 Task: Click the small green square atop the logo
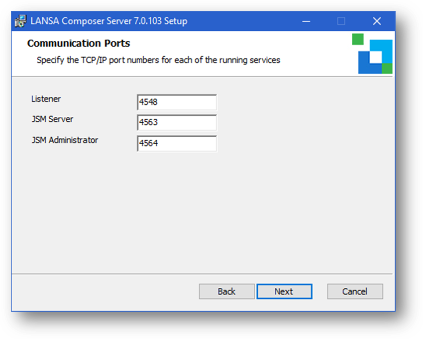358,39
